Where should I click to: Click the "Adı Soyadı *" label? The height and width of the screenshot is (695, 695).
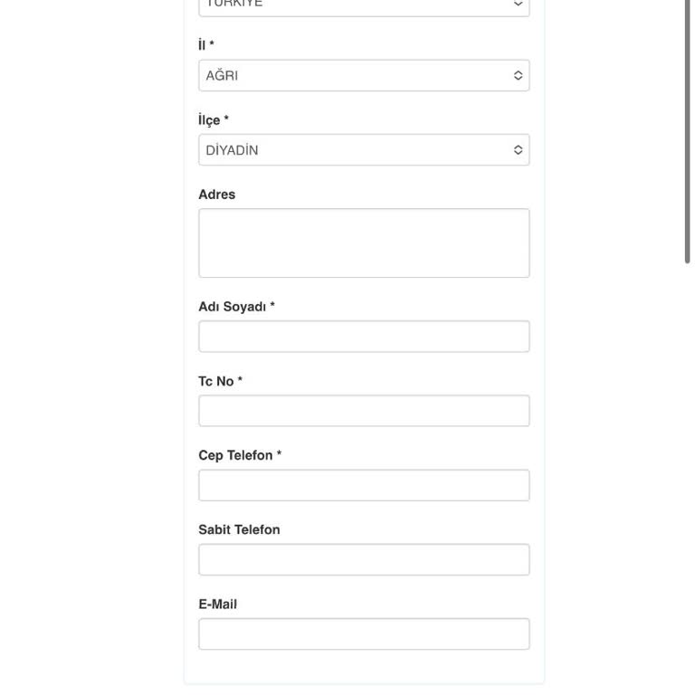tap(236, 307)
